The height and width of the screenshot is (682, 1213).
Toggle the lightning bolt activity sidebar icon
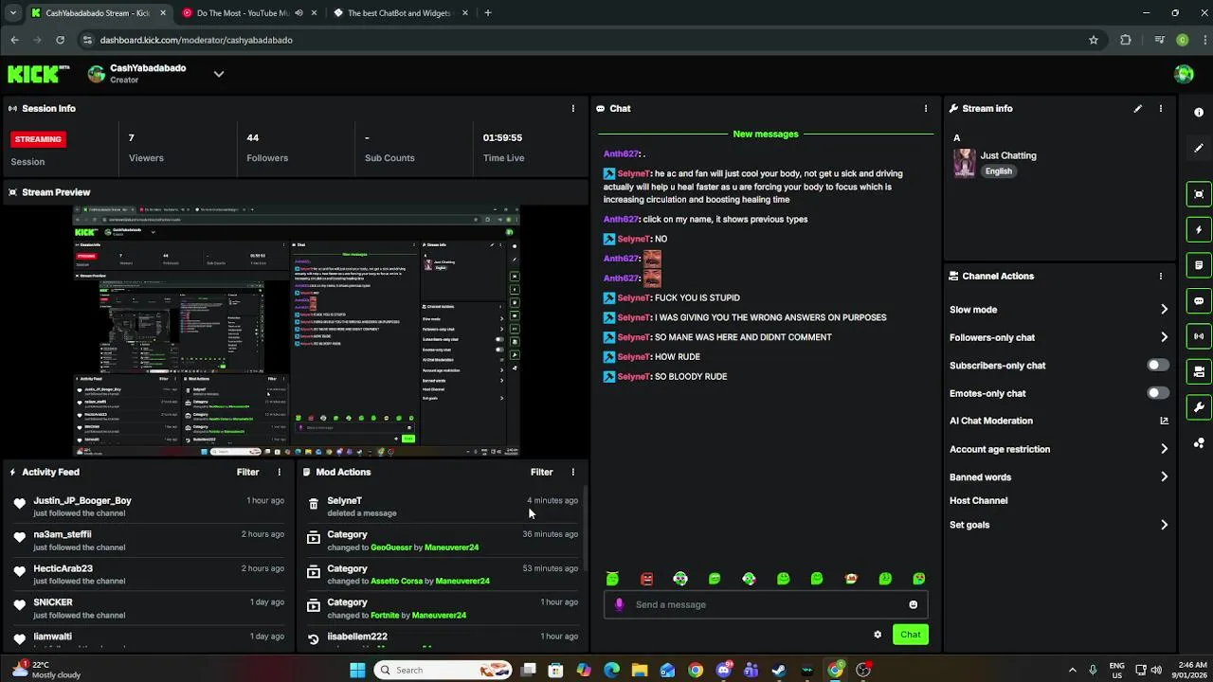click(x=1199, y=229)
